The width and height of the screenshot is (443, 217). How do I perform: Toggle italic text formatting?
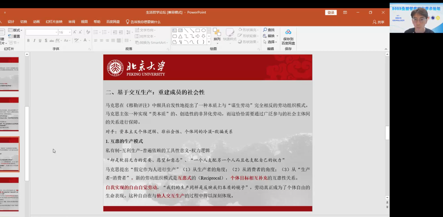(34, 40)
